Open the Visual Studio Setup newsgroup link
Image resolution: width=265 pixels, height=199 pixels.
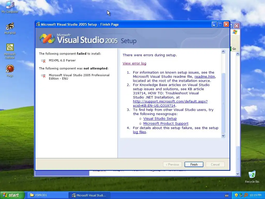click(x=160, y=119)
